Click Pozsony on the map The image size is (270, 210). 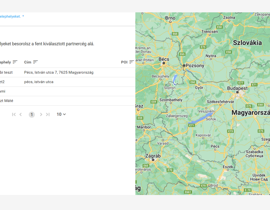184,65
